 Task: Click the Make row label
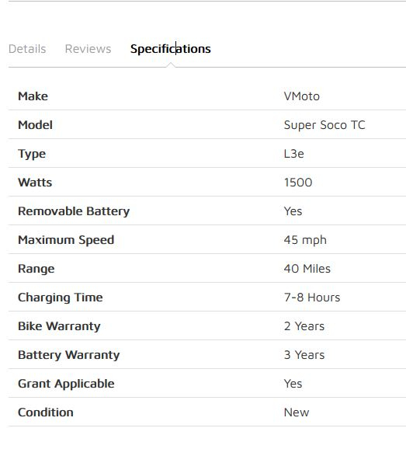[33, 96]
